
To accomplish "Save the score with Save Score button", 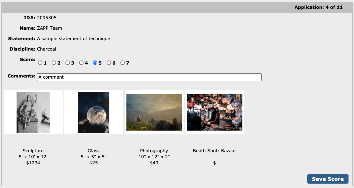I will (x=328, y=179).
